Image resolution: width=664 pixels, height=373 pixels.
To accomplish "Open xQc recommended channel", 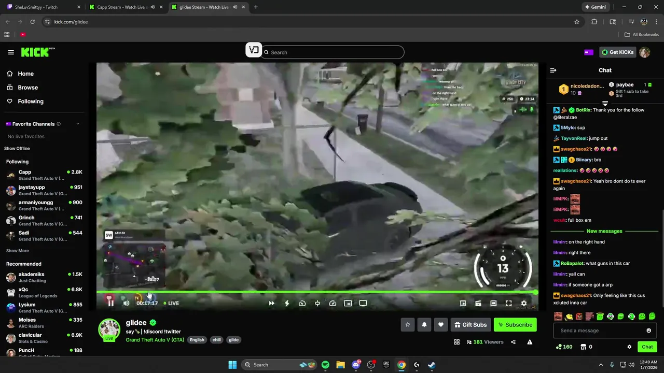I will tap(44, 292).
